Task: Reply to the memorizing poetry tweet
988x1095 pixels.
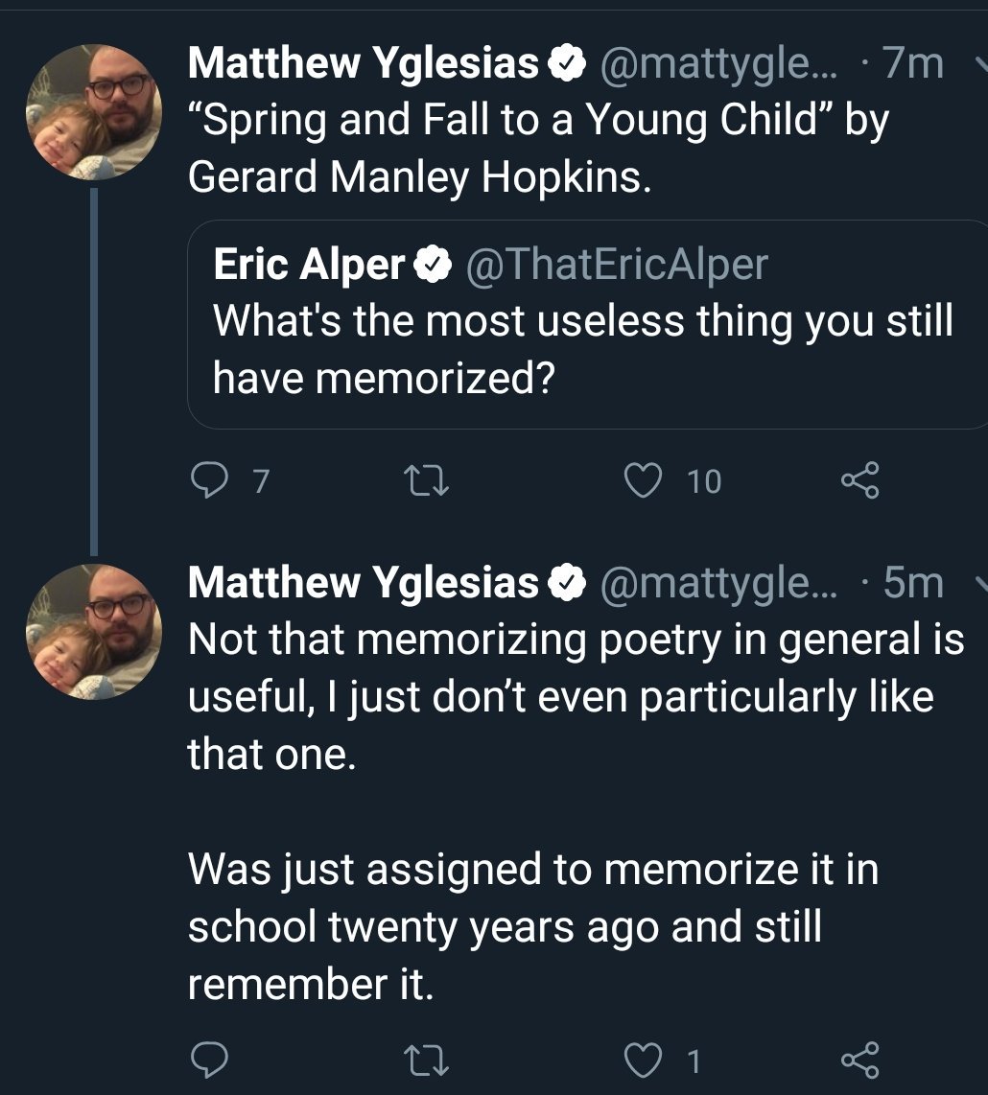Action: [207, 1060]
